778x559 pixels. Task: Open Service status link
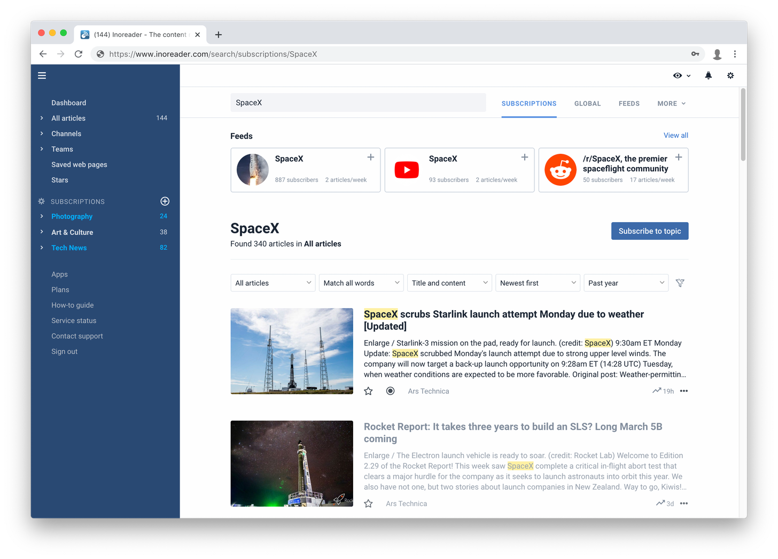pos(74,320)
